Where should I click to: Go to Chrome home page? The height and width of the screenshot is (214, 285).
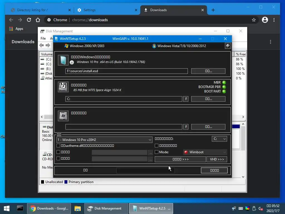[38, 20]
